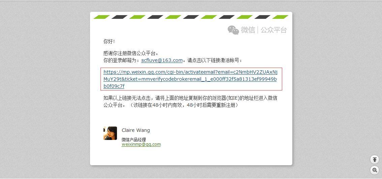
Task: Click the magnifier zoom-in icon
Action: pyautogui.click(x=375, y=170)
